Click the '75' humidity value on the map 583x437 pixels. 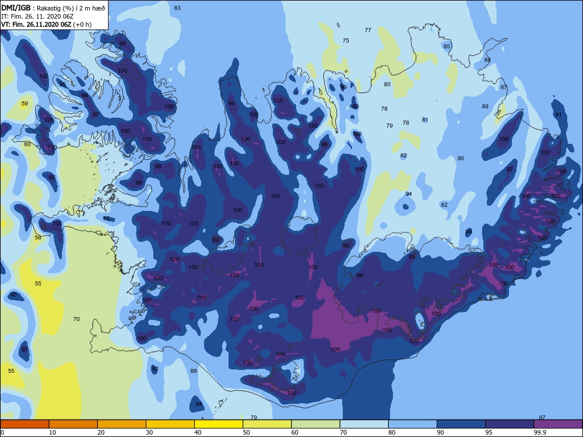pos(346,41)
